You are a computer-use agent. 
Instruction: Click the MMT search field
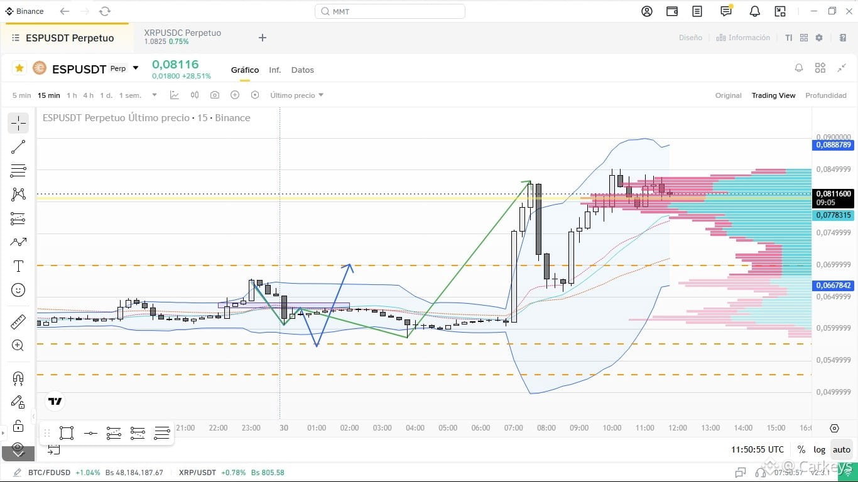pyautogui.click(x=390, y=11)
